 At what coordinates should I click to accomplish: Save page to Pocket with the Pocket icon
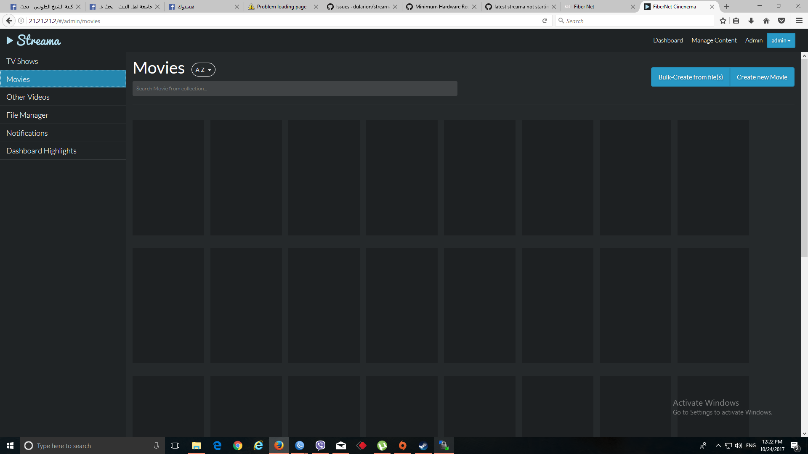pyautogui.click(x=782, y=21)
